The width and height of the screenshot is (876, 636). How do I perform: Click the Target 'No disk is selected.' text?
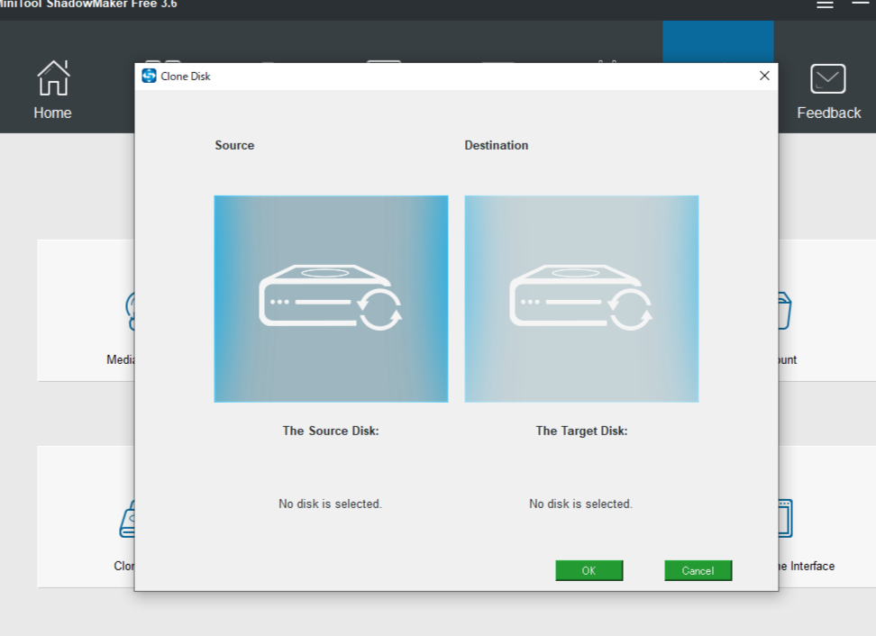580,504
